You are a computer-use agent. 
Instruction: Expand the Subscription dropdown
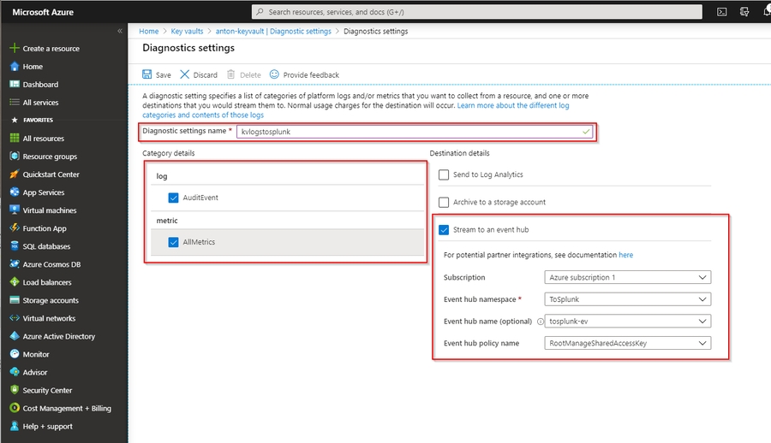click(x=627, y=277)
